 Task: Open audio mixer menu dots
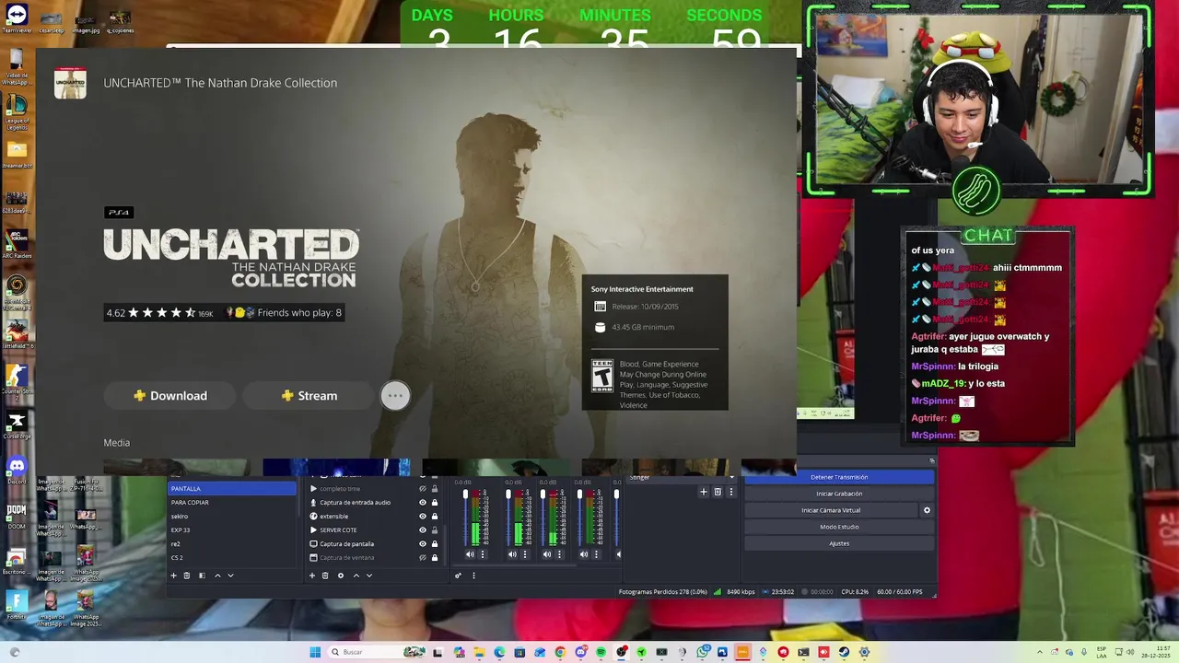tap(473, 576)
